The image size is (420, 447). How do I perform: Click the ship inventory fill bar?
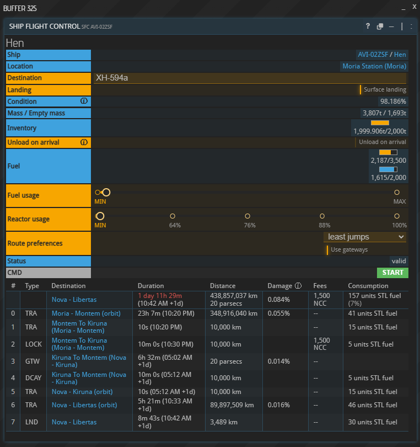coord(380,123)
